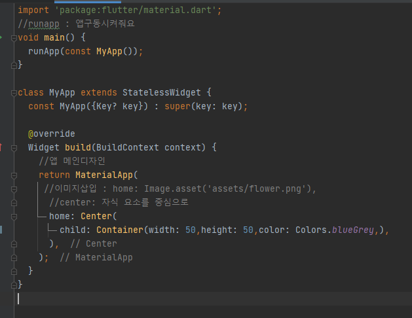Click the '// Center' closing label hint
The image size is (412, 318).
94,244
